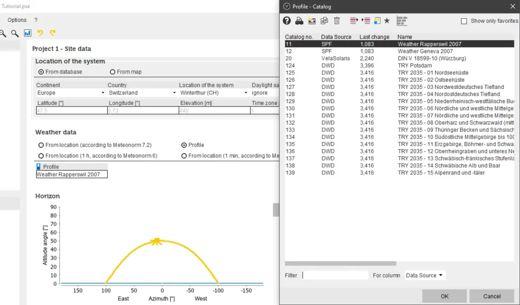520x305 pixels.
Task: Expand the For column Data Source dropdown
Action: pos(425,276)
